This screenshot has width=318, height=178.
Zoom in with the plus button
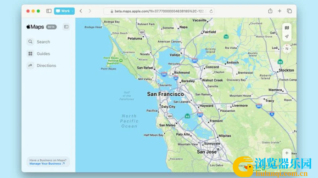286,153
